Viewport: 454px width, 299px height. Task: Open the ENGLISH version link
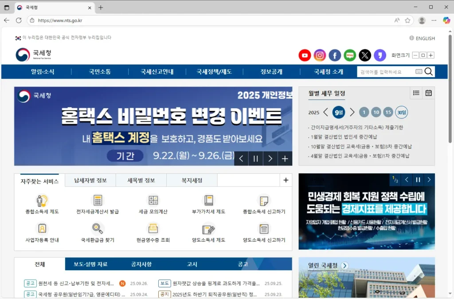pyautogui.click(x=423, y=38)
